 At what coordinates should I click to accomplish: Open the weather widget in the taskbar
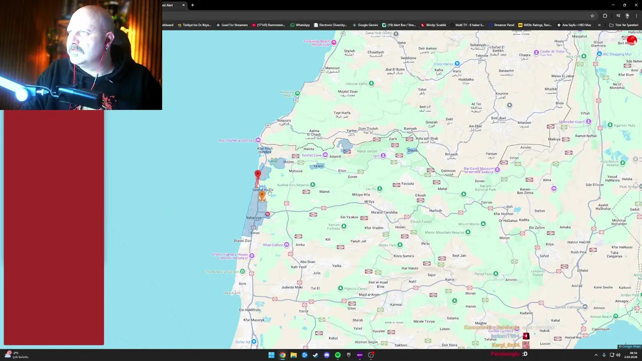pyautogui.click(x=16, y=354)
